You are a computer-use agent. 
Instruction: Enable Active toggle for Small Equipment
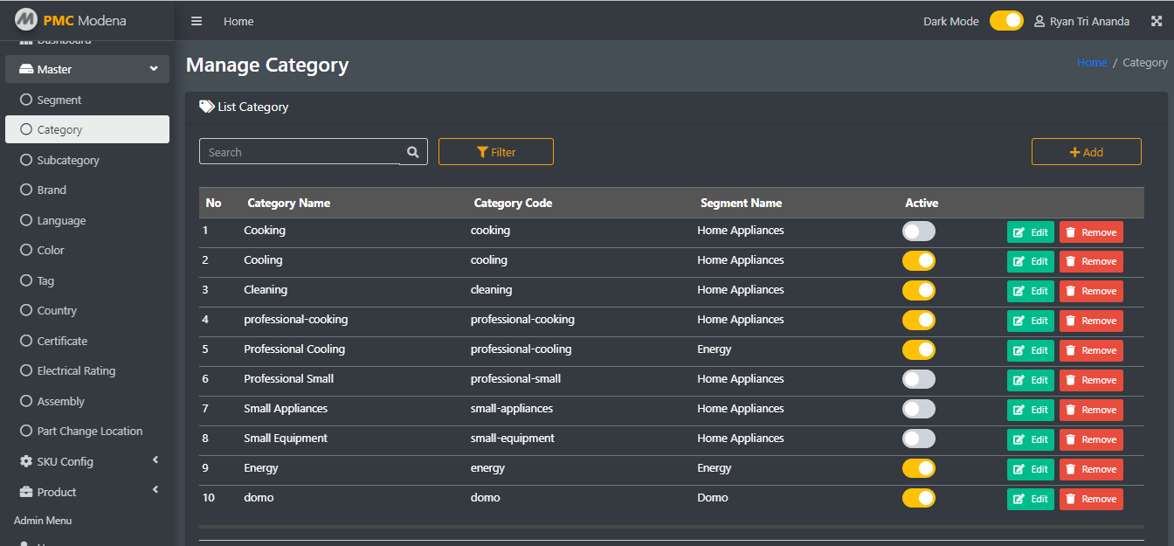919,439
